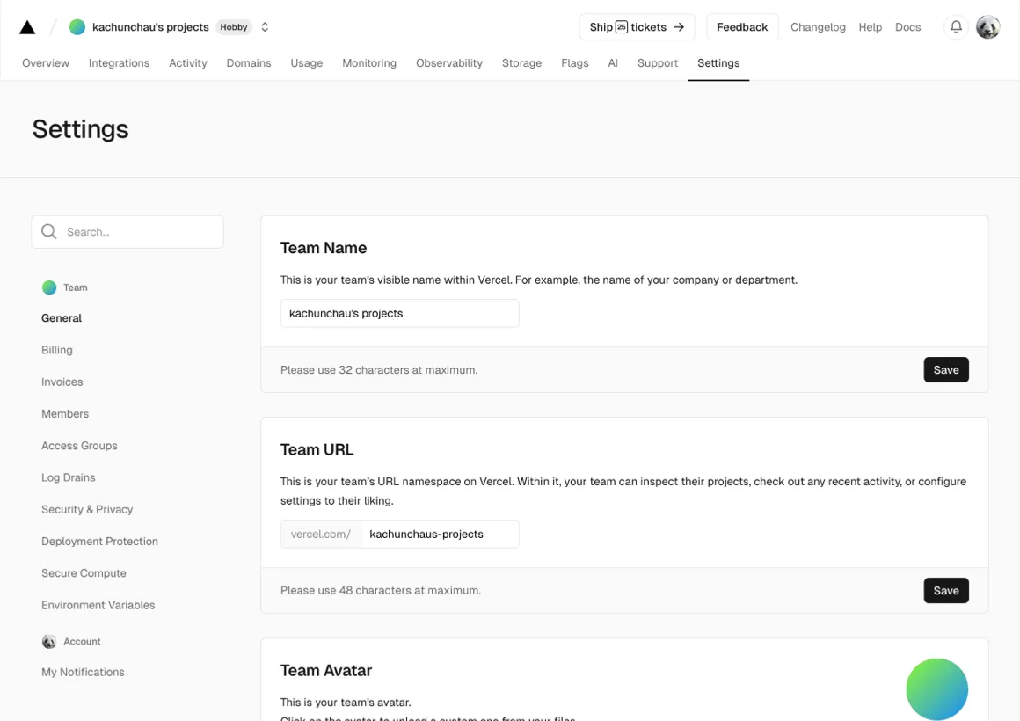Screen dimensions: 1020x721
Task: Click the Team URL input field
Action: pos(440,535)
